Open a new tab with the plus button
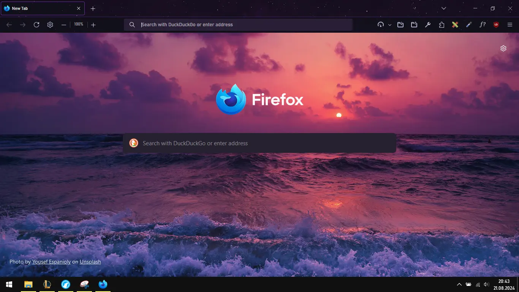Image resolution: width=519 pixels, height=292 pixels. tap(93, 8)
